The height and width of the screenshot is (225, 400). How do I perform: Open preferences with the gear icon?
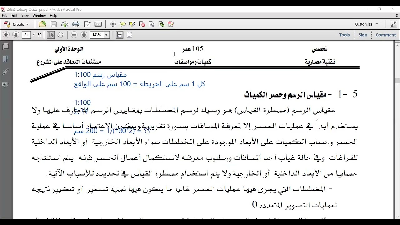[x=113, y=24]
